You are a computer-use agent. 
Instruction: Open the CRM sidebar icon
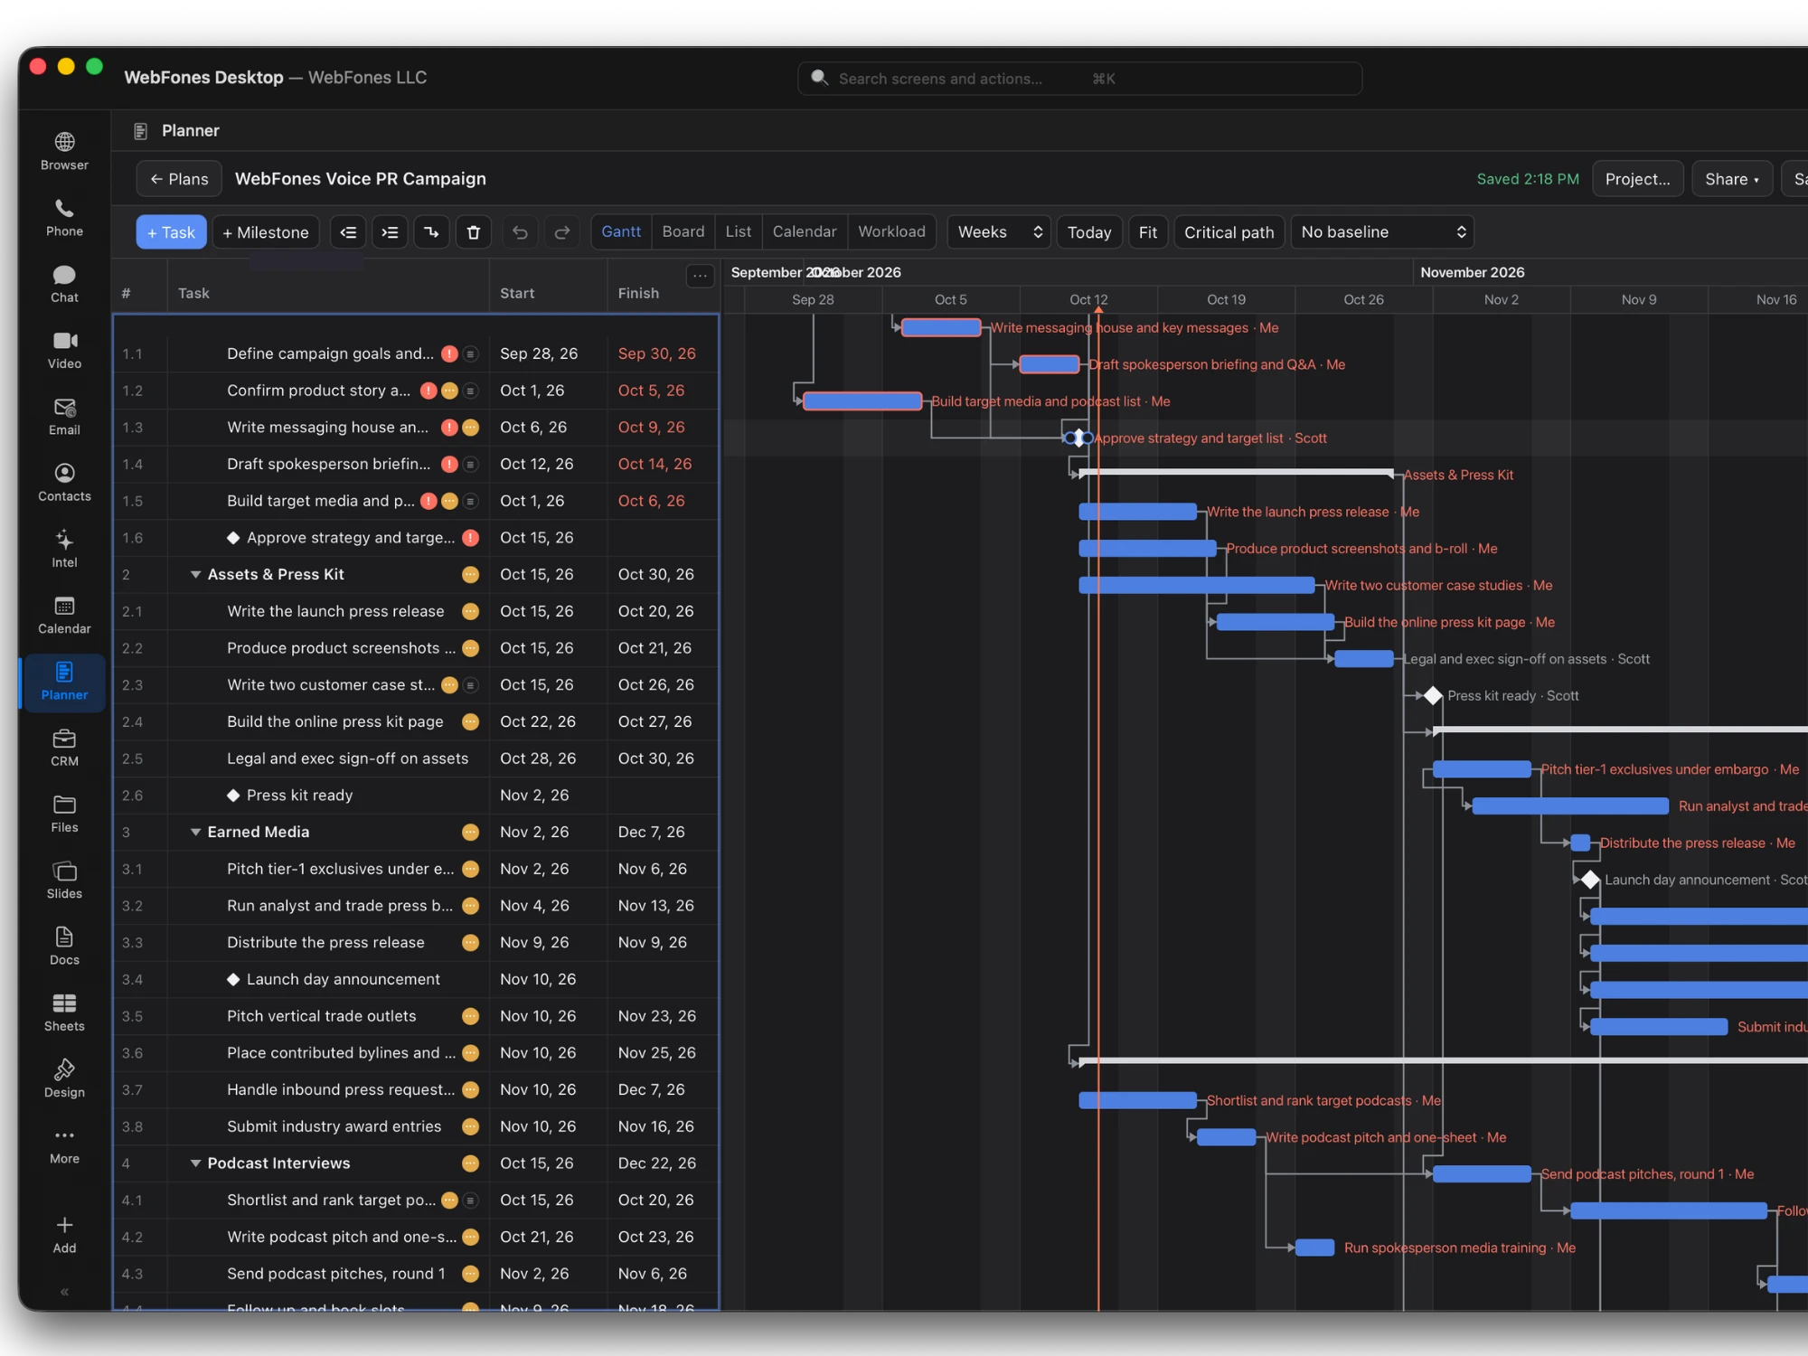tap(64, 748)
